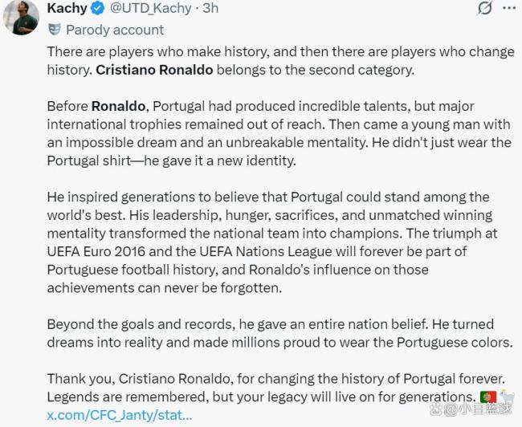Image resolution: width=522 pixels, height=427 pixels.
Task: Click bold Ronaldo after the word Before
Action: click(x=119, y=106)
